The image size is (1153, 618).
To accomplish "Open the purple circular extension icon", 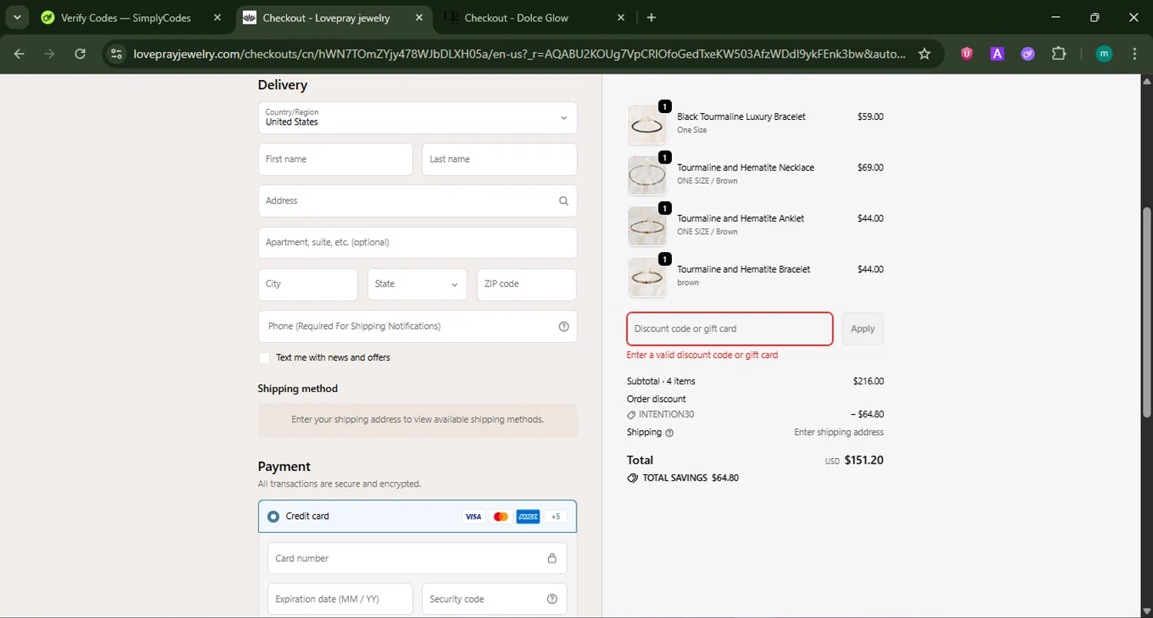I will (1028, 54).
